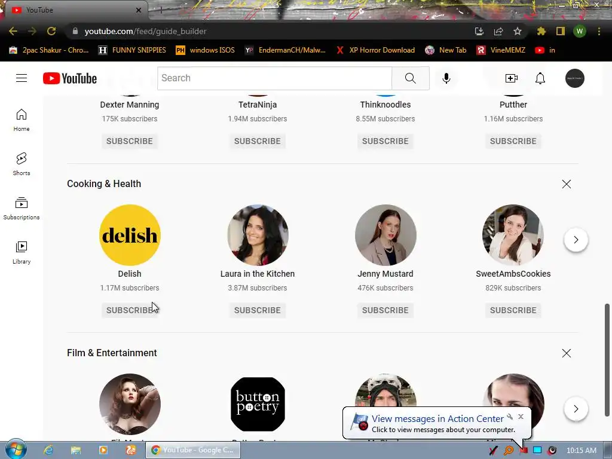Image resolution: width=612 pixels, height=459 pixels.
Task: Click the YouTube search input field
Action: [275, 78]
